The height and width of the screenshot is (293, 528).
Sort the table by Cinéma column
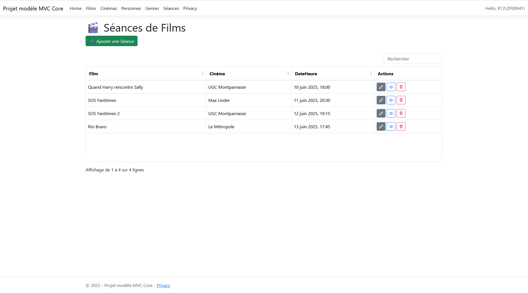tap(248, 74)
